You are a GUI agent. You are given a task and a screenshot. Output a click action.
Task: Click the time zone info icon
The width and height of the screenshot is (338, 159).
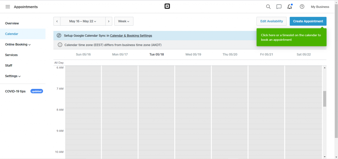point(60,45)
